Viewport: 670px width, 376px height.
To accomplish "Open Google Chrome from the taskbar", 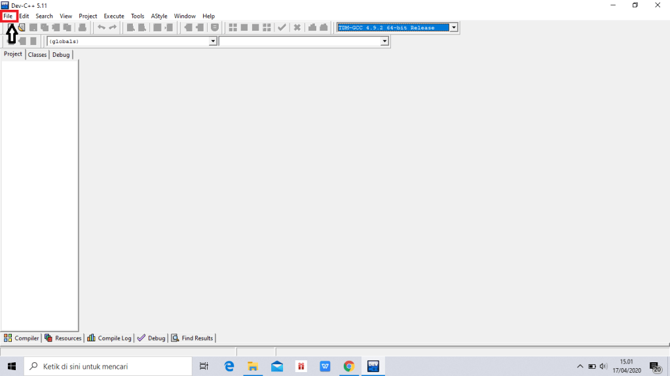I will click(x=348, y=366).
